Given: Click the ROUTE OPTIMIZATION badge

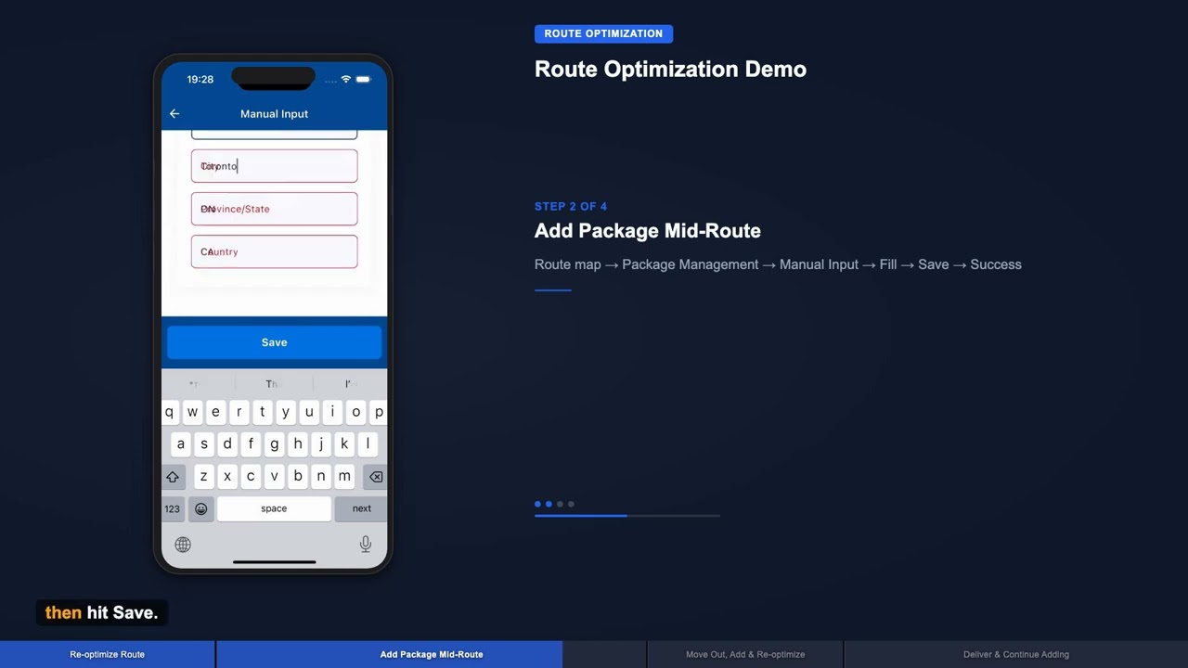Looking at the screenshot, I should [603, 33].
